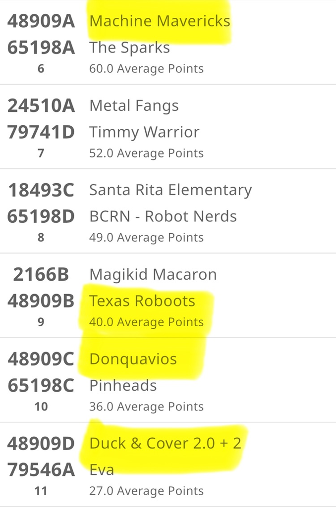Tap the Timmy Warrior team name
336x507 pixels.
(x=144, y=132)
